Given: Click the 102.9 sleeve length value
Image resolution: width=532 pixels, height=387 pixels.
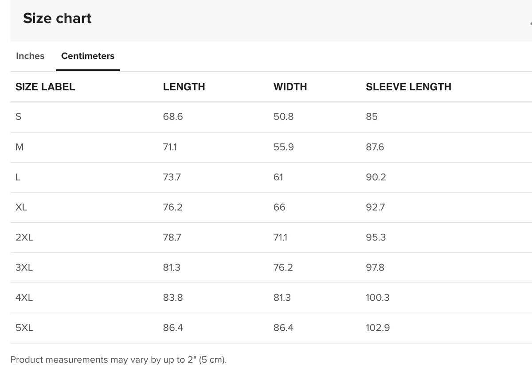Looking at the screenshot, I should tap(378, 328).
